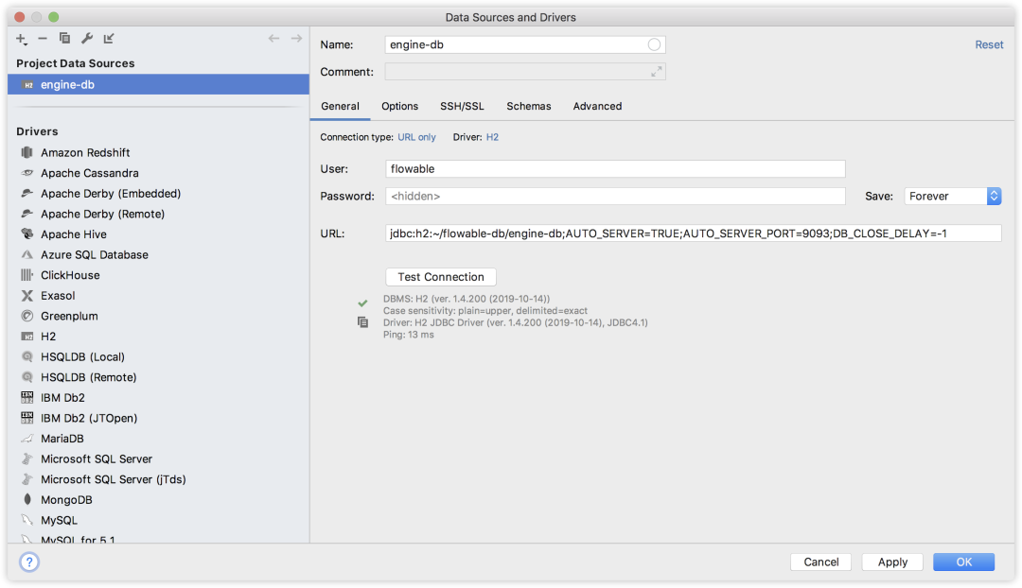Click Reset link
The image size is (1022, 588).
(989, 45)
